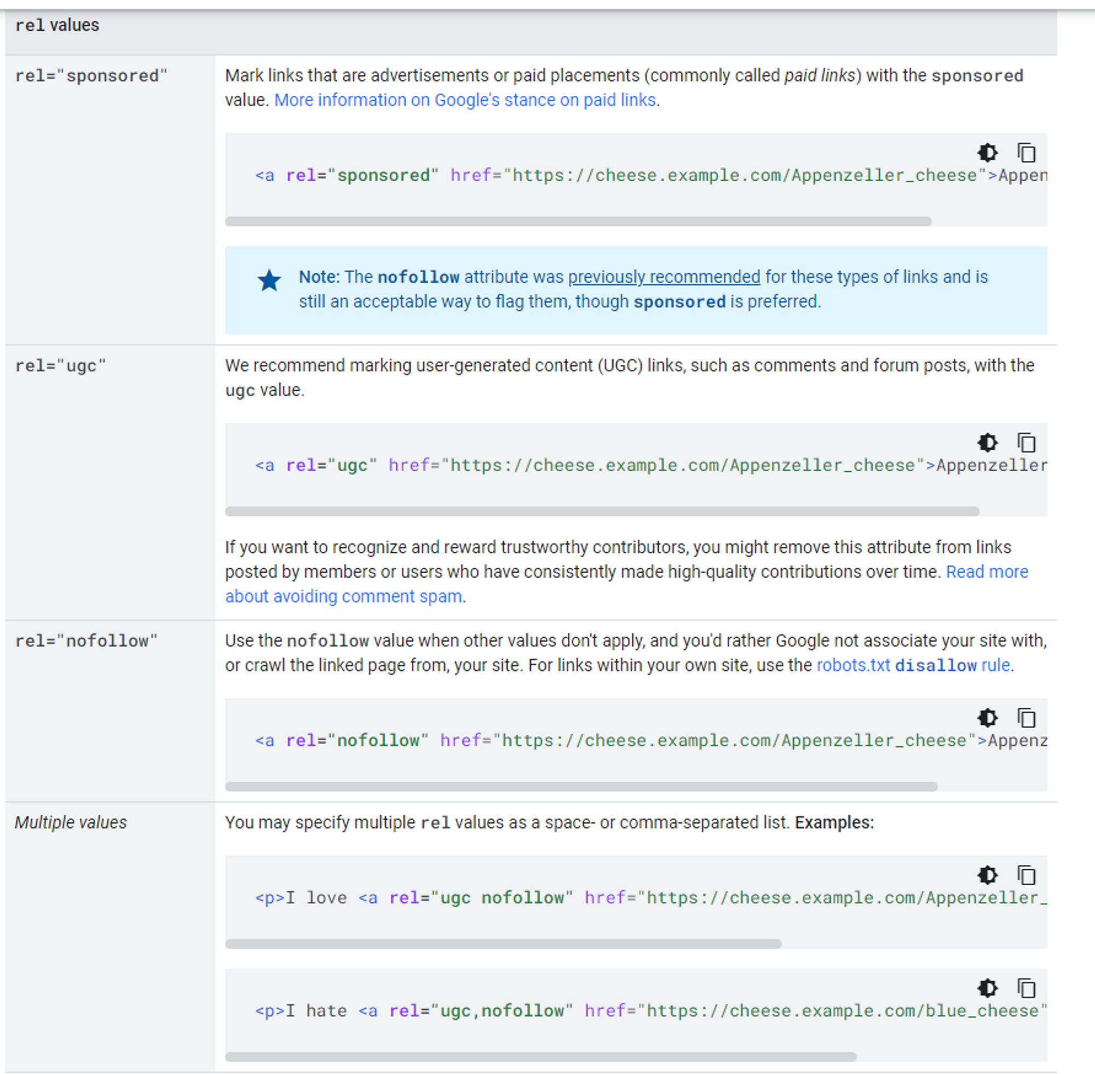This screenshot has height=1074, width=1095.
Task: Toggle dark theme on "I love" code sample
Action: click(987, 875)
